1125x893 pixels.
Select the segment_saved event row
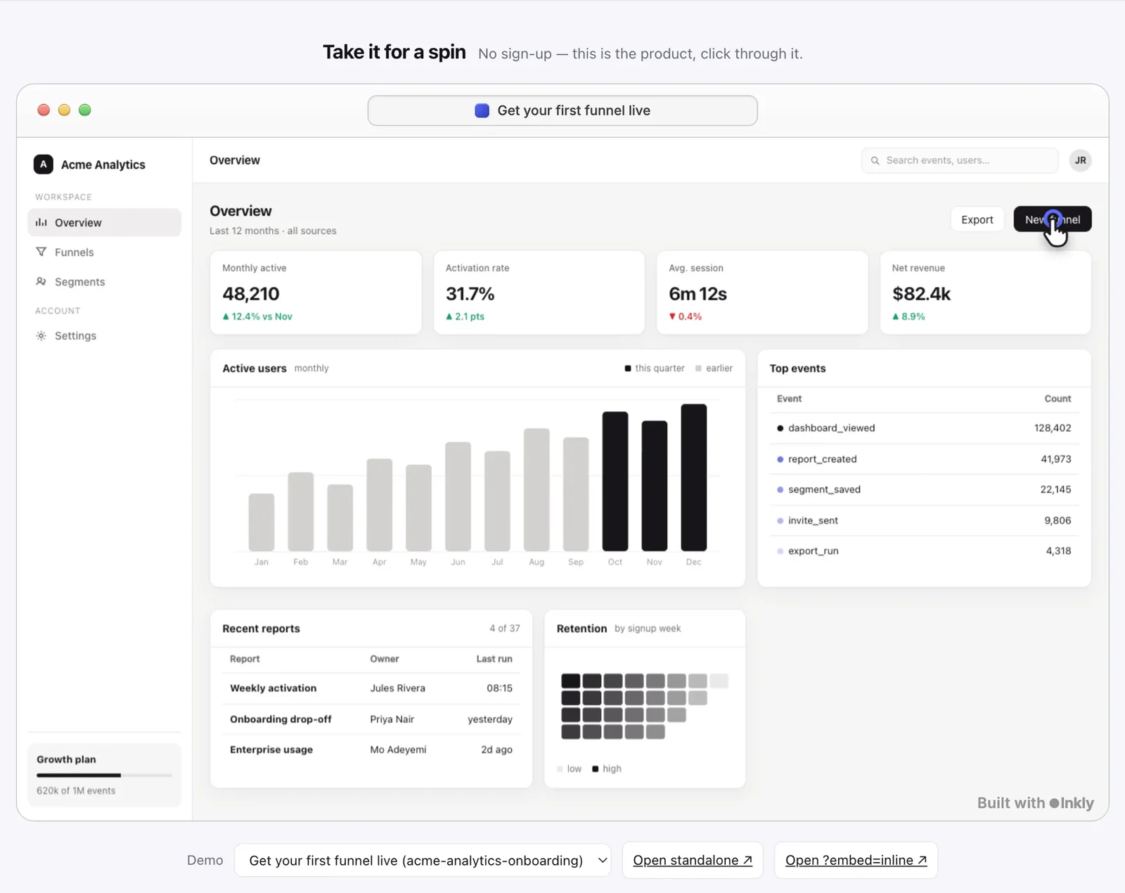(x=924, y=489)
